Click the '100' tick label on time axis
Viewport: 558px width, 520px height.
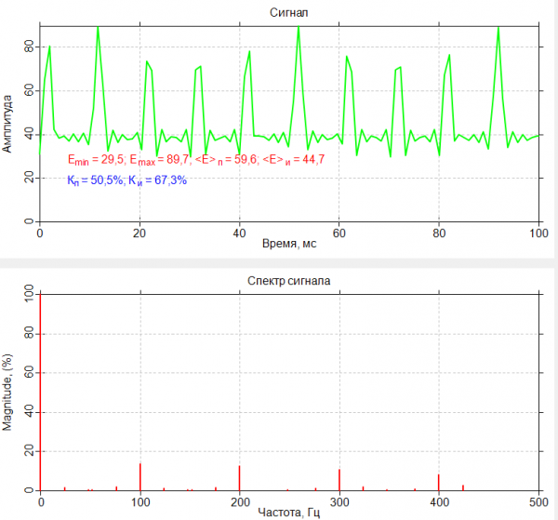(538, 233)
